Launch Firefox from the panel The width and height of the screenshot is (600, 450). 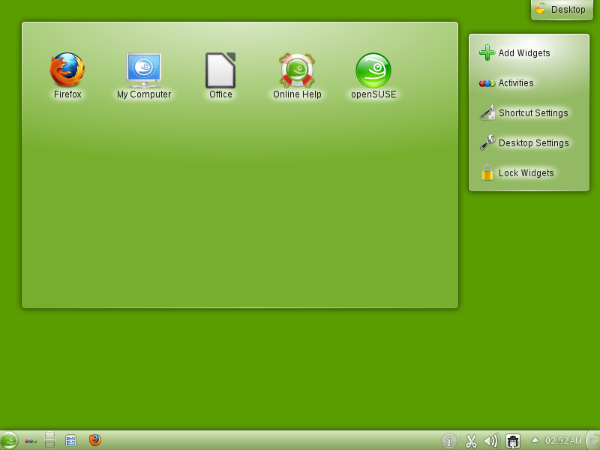click(x=95, y=440)
